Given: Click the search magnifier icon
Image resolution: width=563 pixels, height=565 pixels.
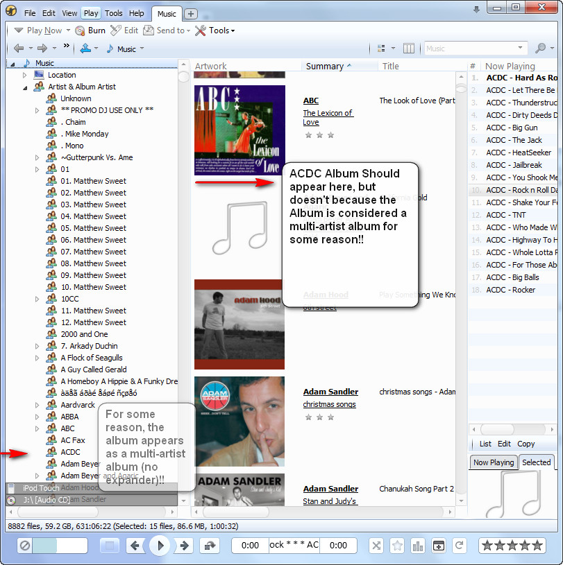Looking at the screenshot, I should pos(540,49).
